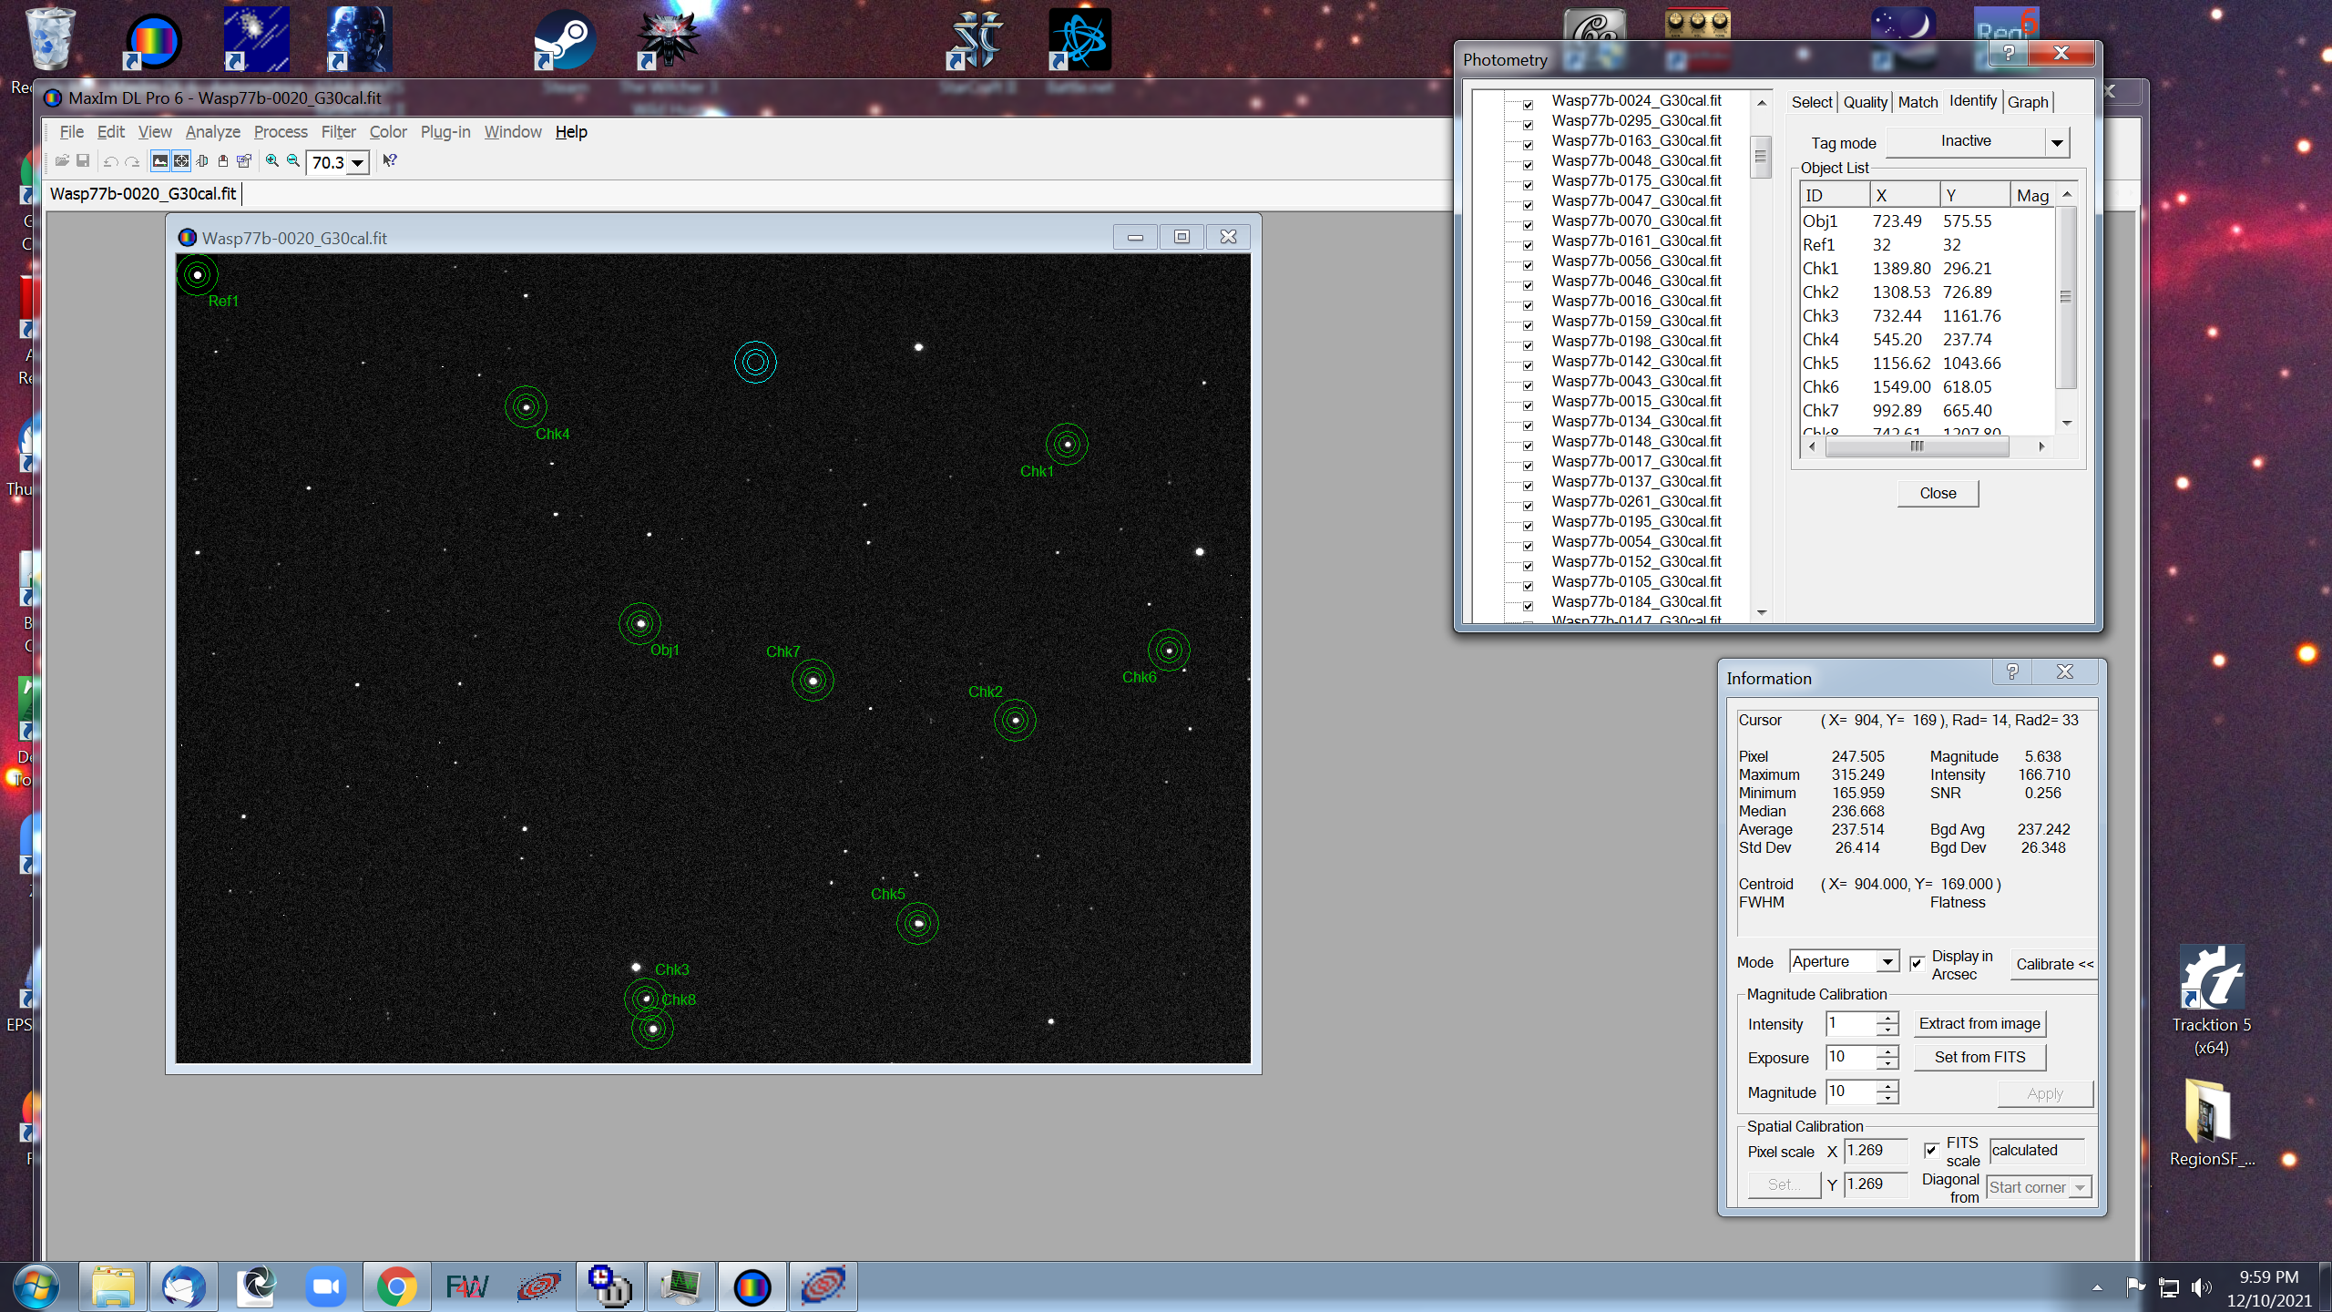Toggle the FITS scale checkbox

click(x=1931, y=1151)
